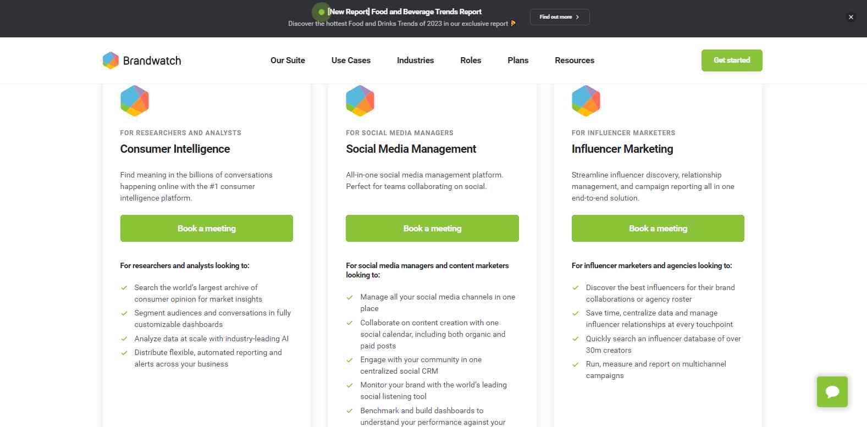Click checkmark beside 'Engage with your community'
Image resolution: width=867 pixels, height=427 pixels.
[x=350, y=360]
